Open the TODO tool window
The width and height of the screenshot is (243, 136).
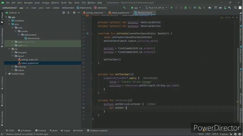(10, 131)
